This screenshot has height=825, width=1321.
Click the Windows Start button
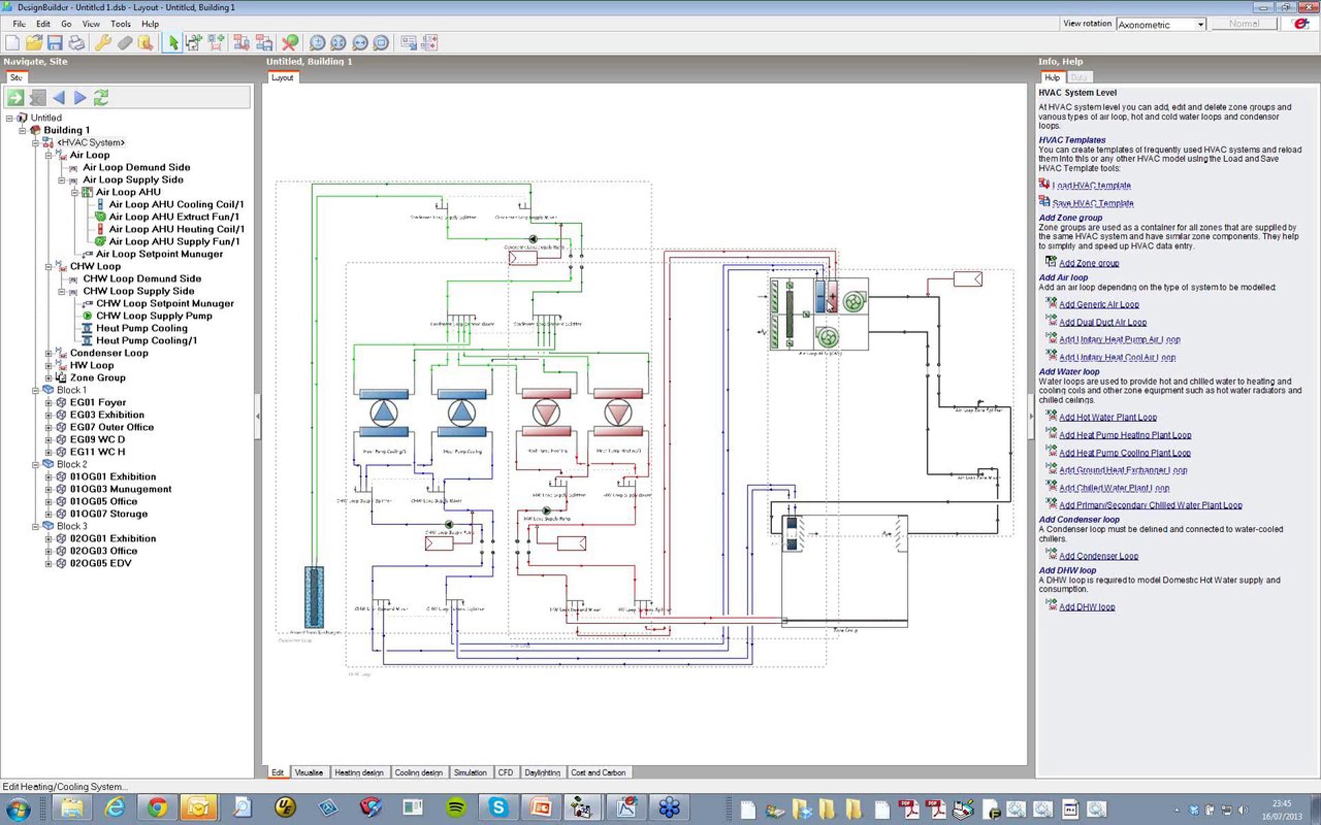[18, 809]
